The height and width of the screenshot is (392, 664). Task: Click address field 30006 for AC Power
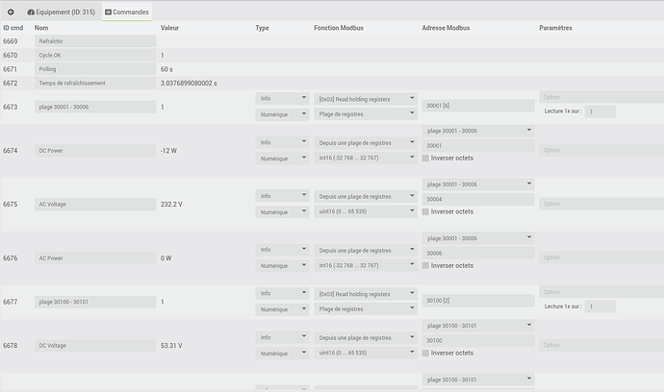[478, 253]
